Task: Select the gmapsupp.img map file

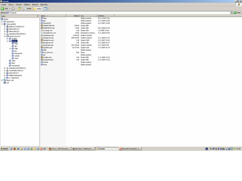Action: coord(48,45)
